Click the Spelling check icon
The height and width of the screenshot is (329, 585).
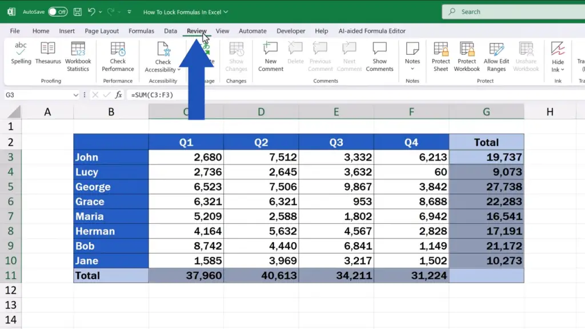[x=21, y=53]
